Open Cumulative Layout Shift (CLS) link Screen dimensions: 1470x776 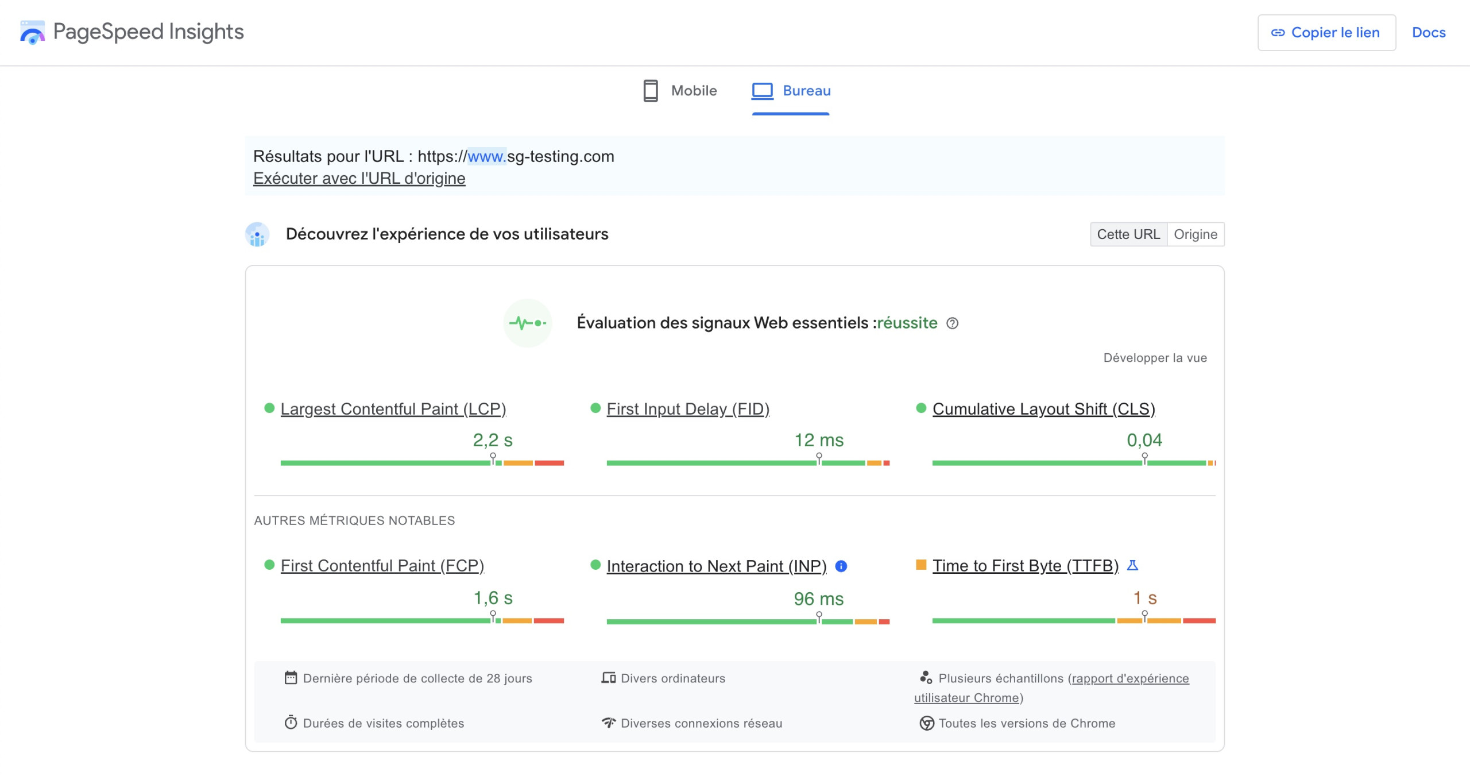click(x=1044, y=409)
